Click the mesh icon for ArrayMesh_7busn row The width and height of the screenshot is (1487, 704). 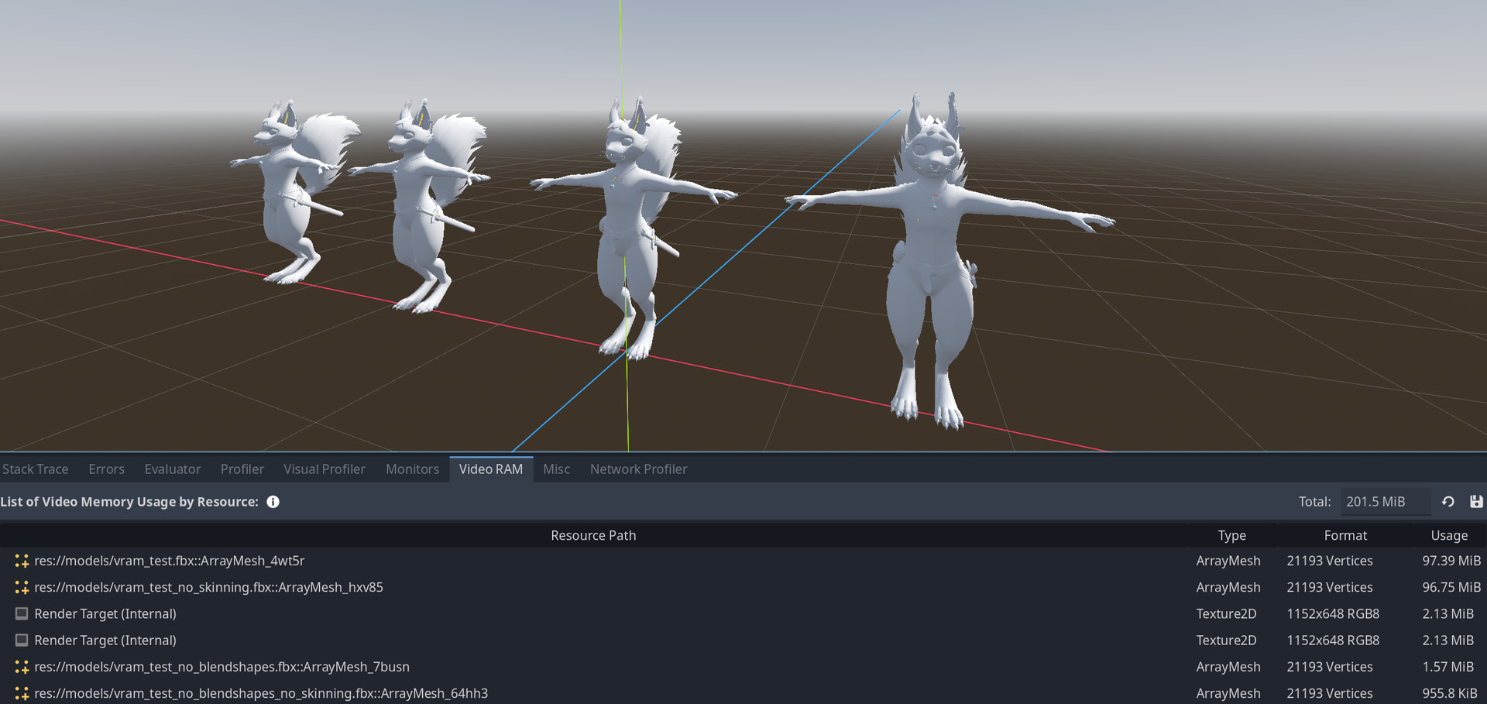(x=22, y=667)
